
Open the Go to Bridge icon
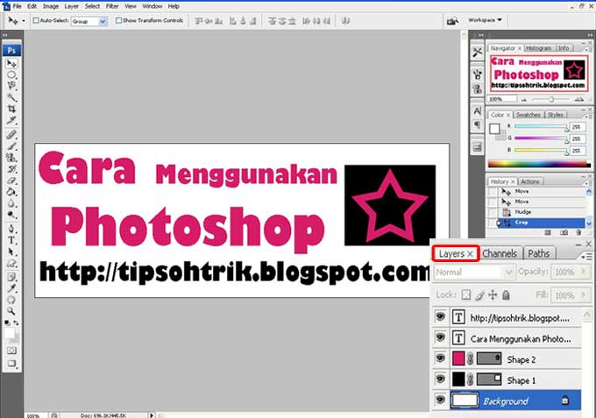452,21
